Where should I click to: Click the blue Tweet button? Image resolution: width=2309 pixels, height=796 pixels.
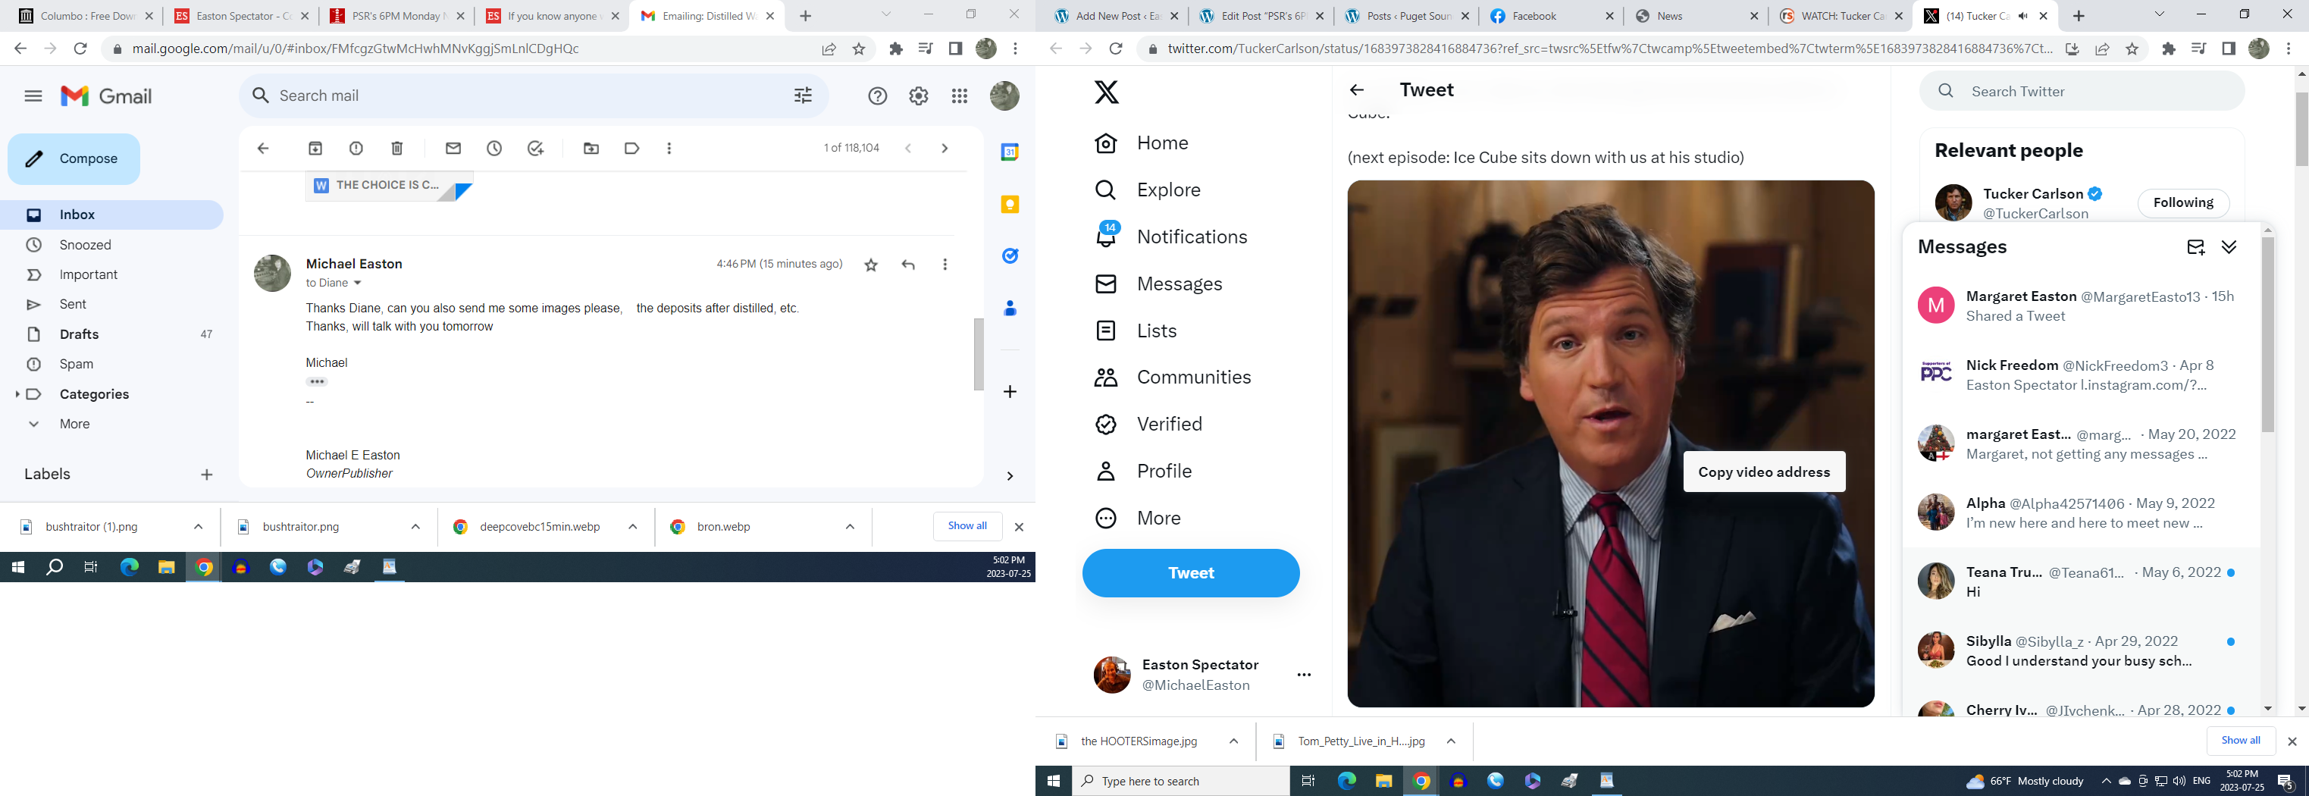(1190, 573)
